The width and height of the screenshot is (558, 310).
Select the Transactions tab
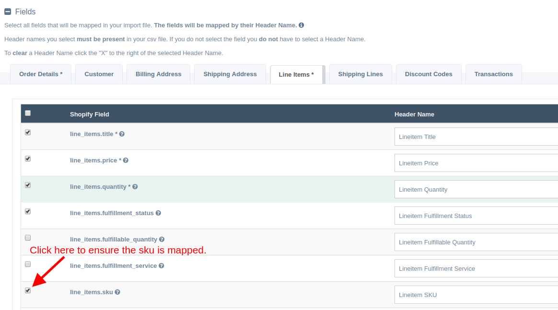pyautogui.click(x=493, y=74)
